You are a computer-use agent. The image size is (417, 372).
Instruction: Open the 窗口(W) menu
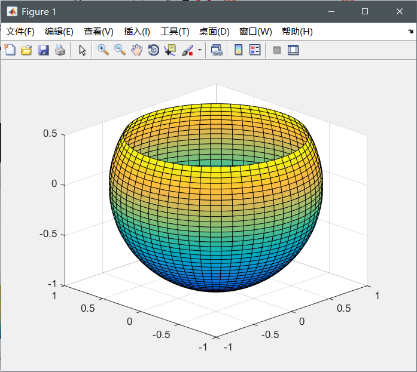coord(255,32)
